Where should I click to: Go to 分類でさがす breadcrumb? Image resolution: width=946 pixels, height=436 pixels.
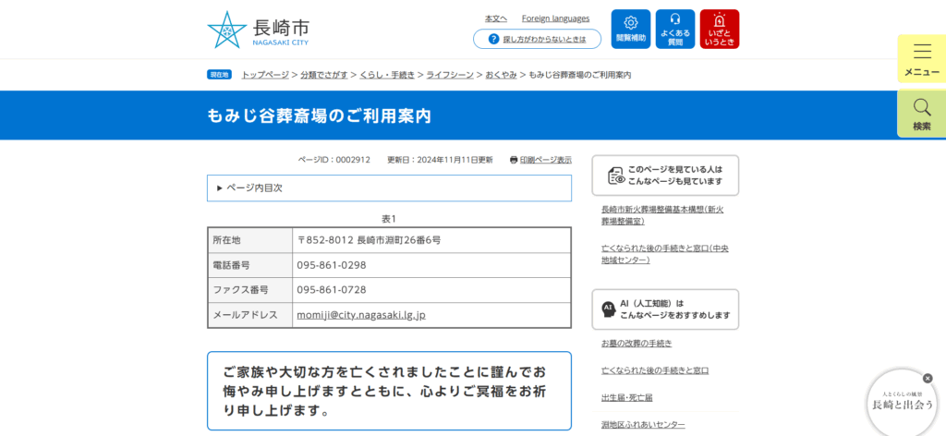click(x=324, y=75)
